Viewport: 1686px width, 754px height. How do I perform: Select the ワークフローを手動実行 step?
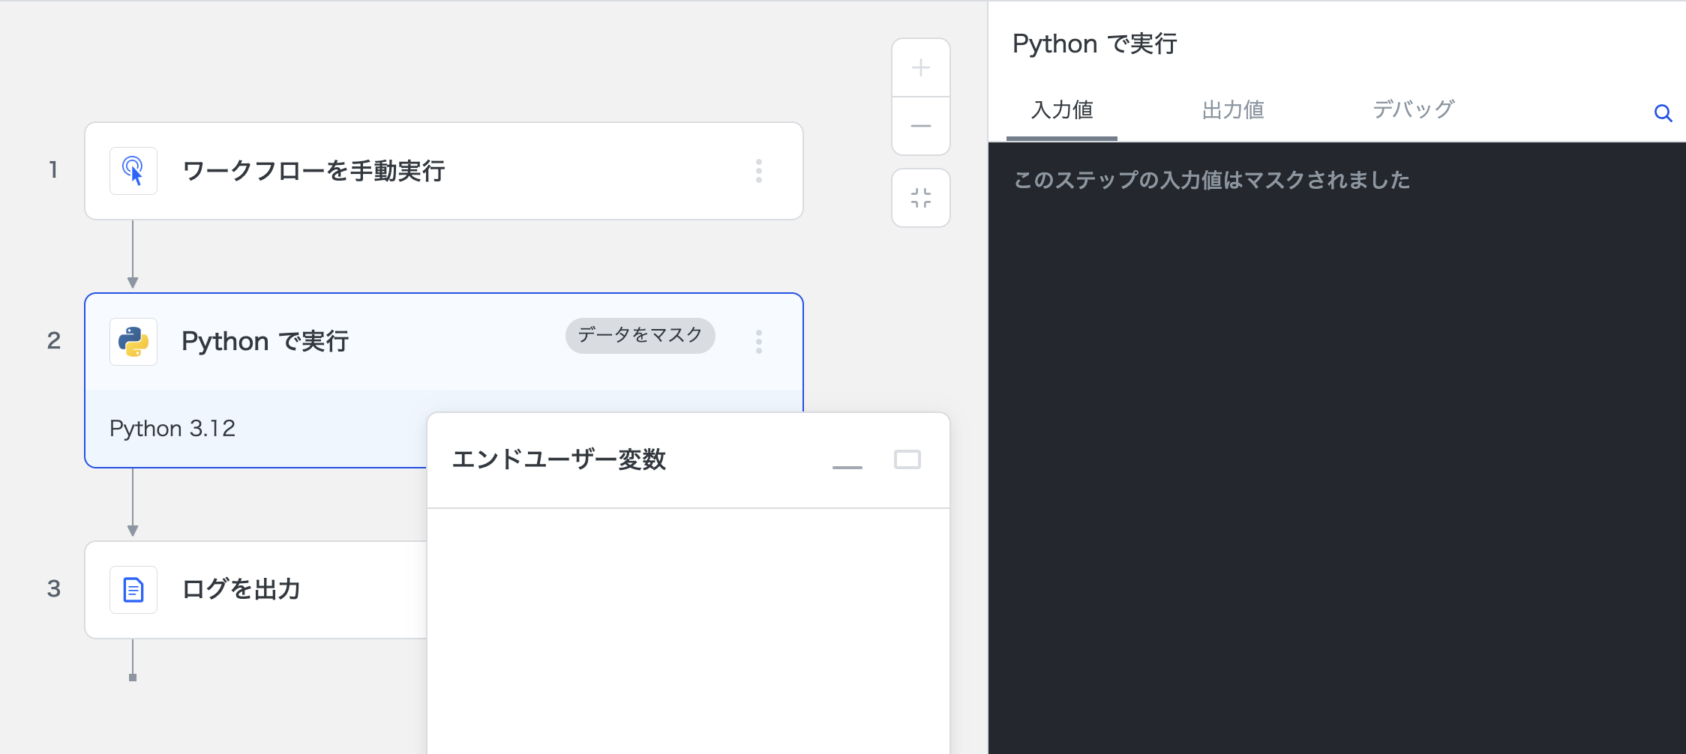pyautogui.click(x=313, y=171)
